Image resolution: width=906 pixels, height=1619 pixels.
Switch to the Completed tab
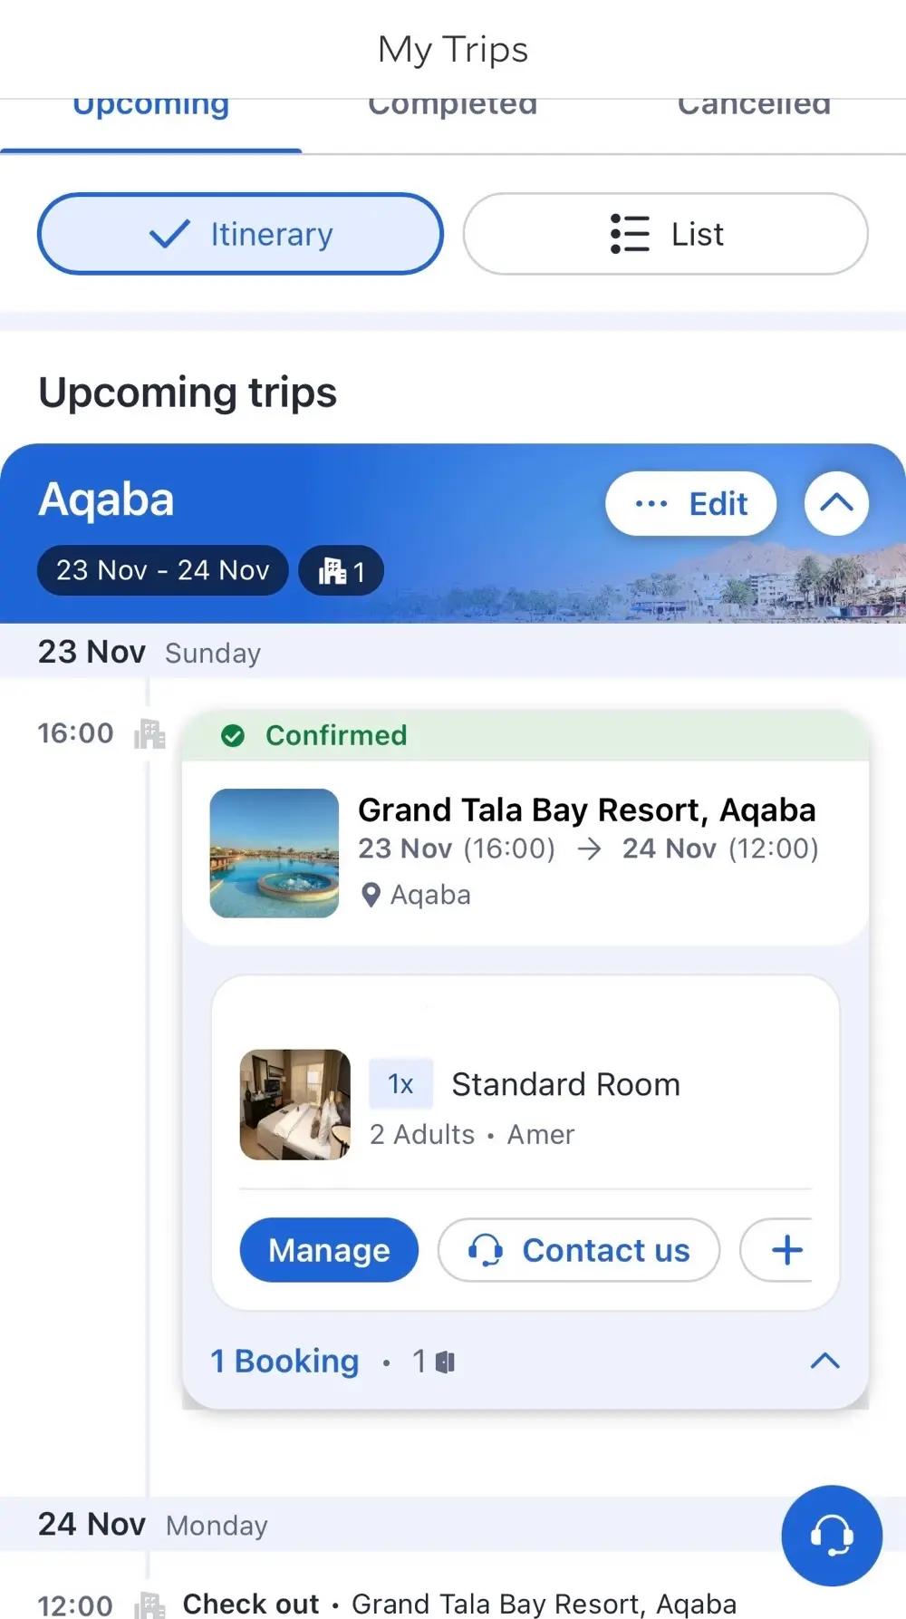click(x=452, y=109)
